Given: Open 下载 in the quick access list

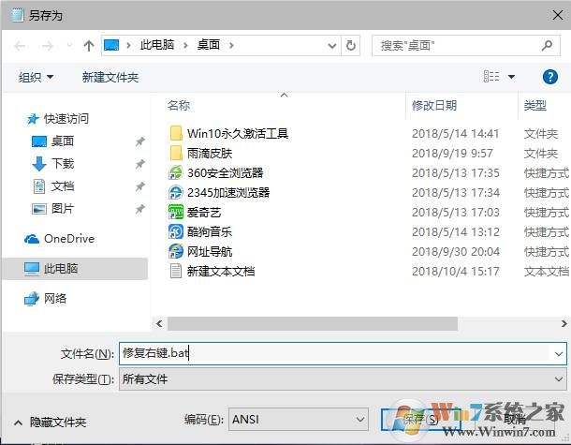Looking at the screenshot, I should coord(63,163).
